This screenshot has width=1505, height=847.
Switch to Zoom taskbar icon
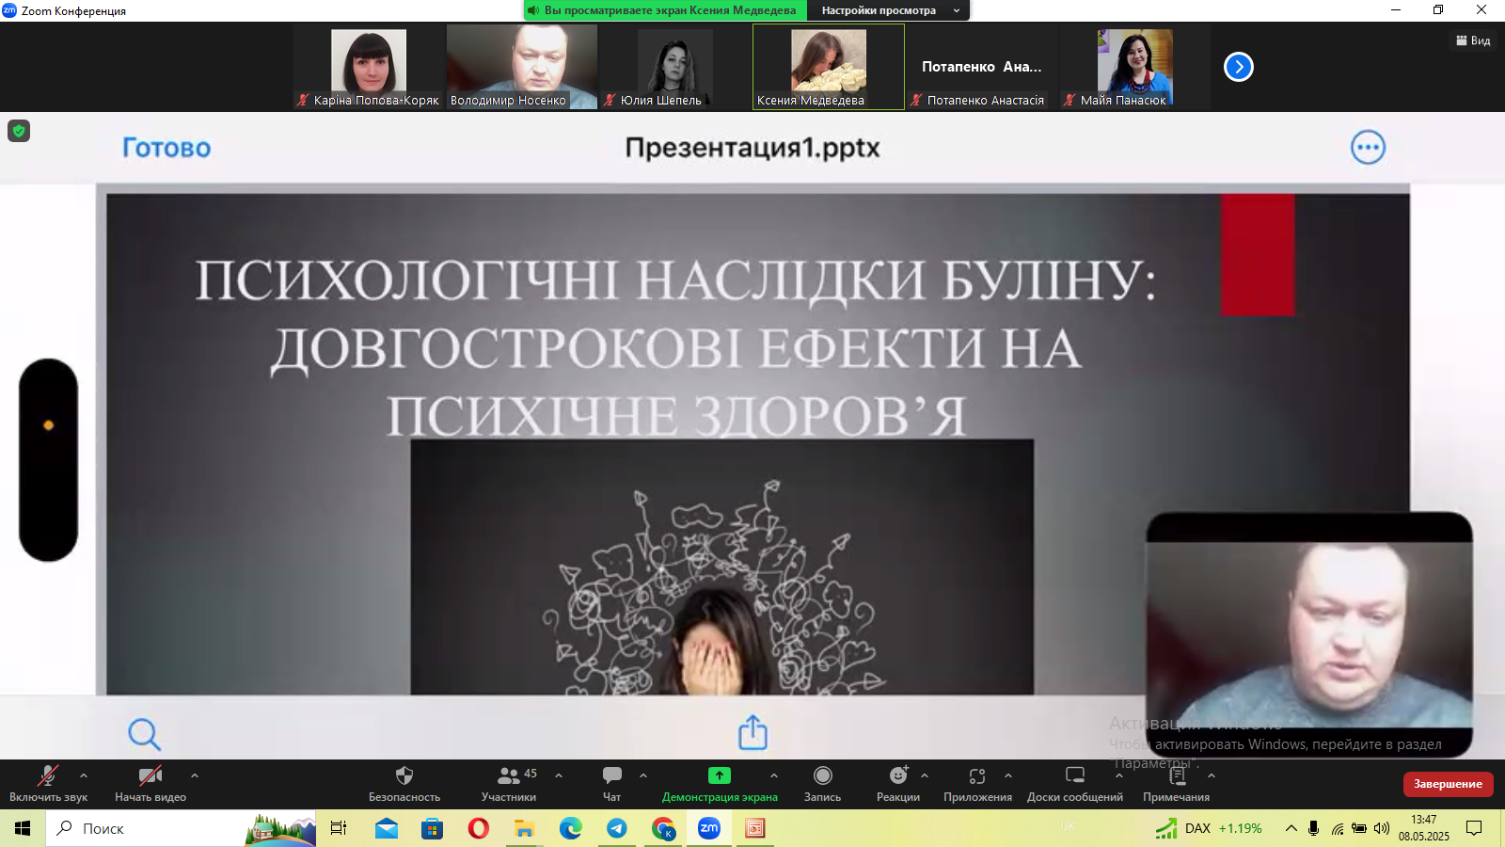coord(709,828)
